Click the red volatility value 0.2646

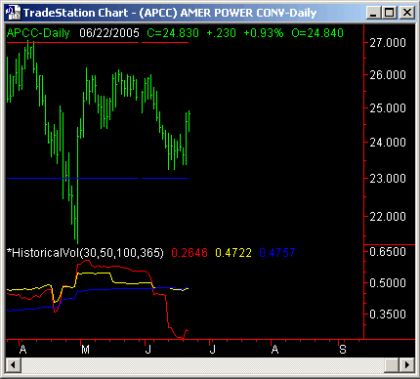[189, 253]
